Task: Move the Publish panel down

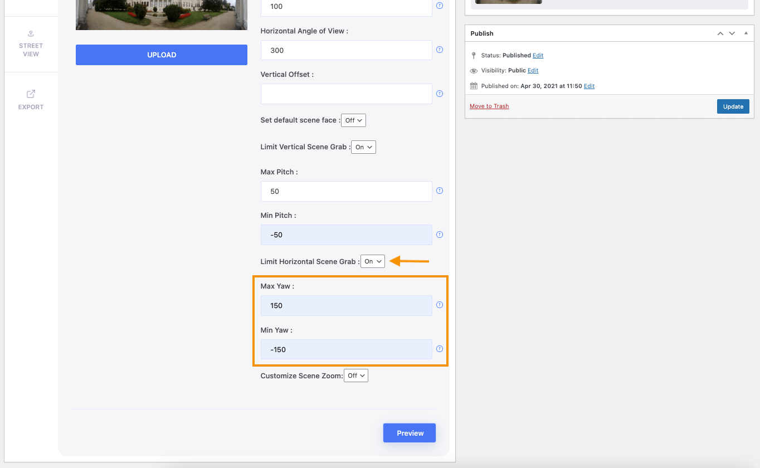Action: [732, 33]
